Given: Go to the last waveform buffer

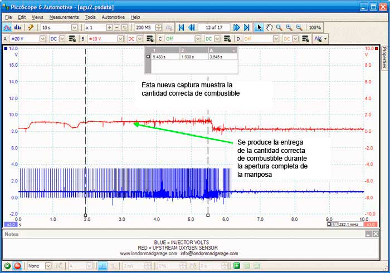Looking at the screenshot, I should pos(246,27).
